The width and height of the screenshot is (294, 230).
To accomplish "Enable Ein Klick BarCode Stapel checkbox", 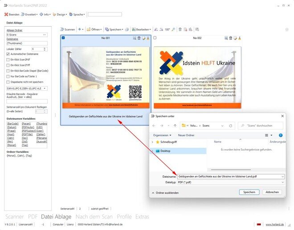I will pos(8,71).
